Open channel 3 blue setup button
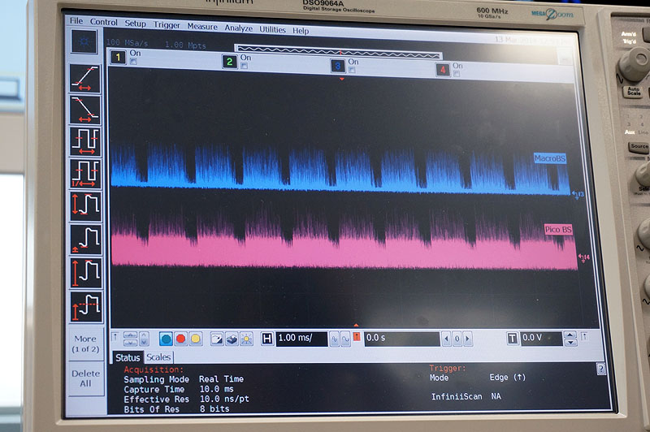The image size is (650, 432). [338, 66]
